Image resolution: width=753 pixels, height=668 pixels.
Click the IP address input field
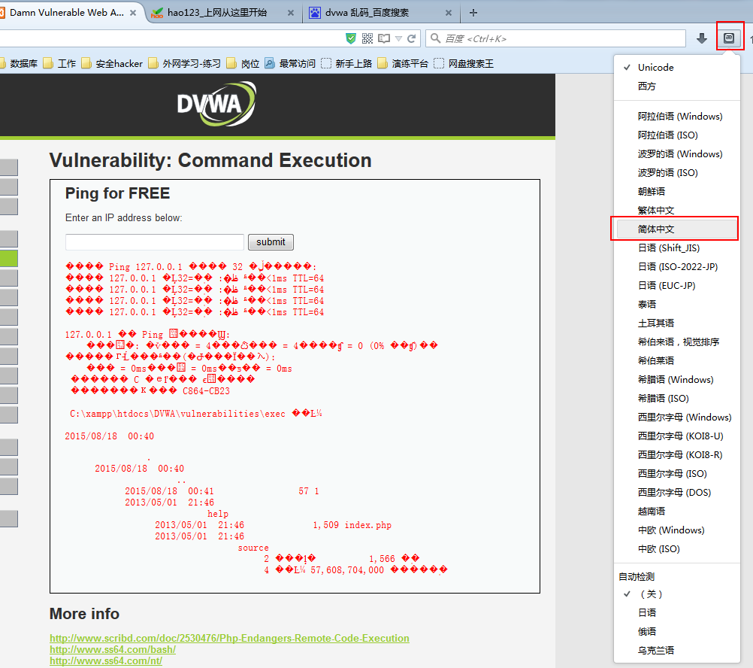[x=155, y=241]
